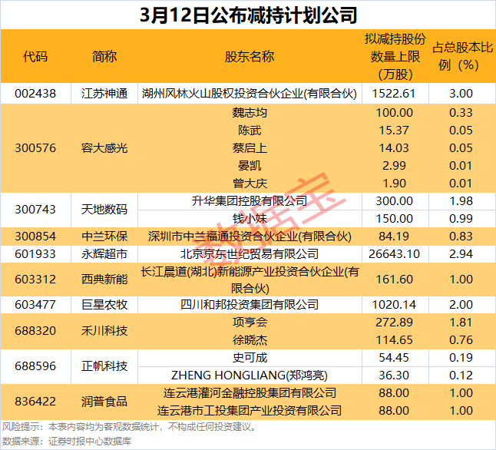496x450 pixels.
Task: Click the 容大感光 company cell
Action: 104,147
